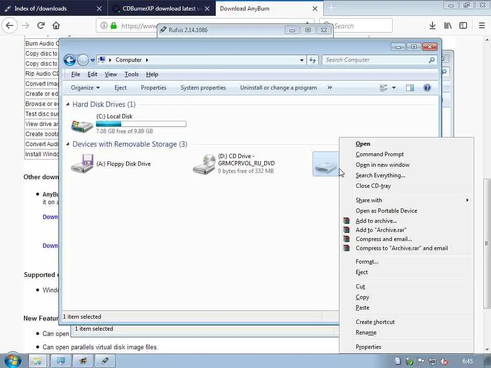Click the Explorer help question-mark icon
491x368 pixels.
coord(427,88)
